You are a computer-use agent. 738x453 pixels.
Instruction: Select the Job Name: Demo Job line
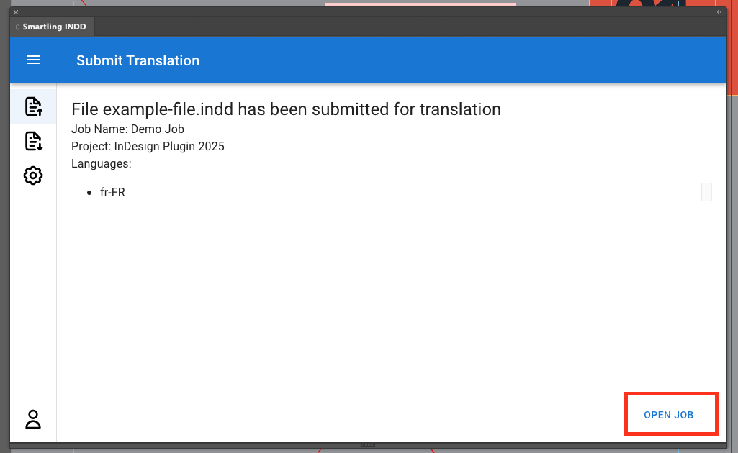tap(127, 129)
